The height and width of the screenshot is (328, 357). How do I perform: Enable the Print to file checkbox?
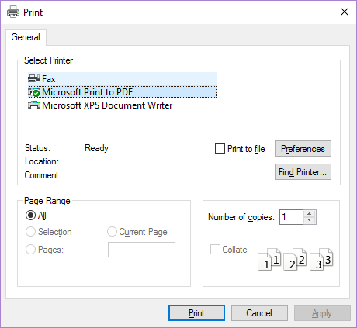(220, 149)
